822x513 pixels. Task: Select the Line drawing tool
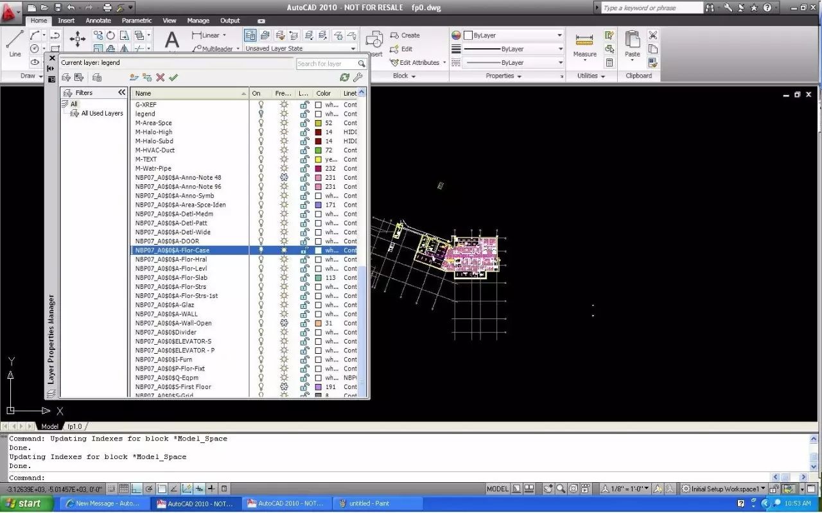(x=15, y=44)
